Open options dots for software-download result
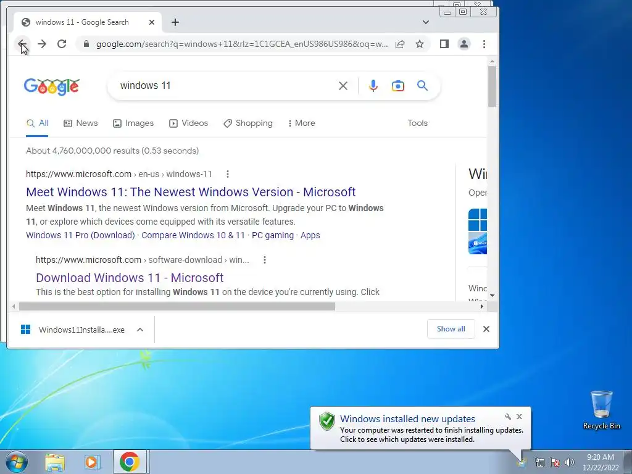632x474 pixels. pyautogui.click(x=265, y=260)
